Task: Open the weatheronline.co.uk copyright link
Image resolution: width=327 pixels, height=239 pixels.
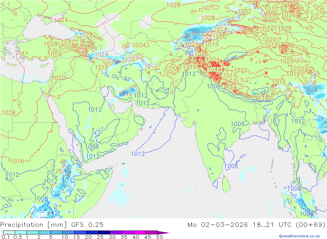Action: click(x=300, y=236)
